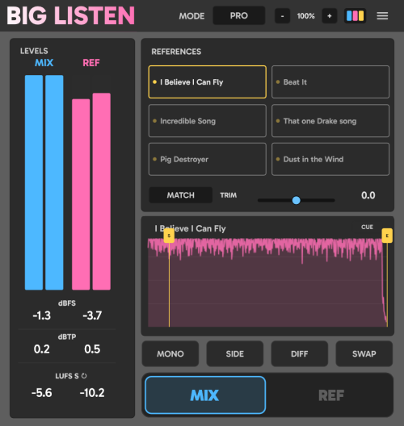Screen dimensions: 404x426
Task: Select I Believe I Can Fly reference
Action: pos(208,81)
